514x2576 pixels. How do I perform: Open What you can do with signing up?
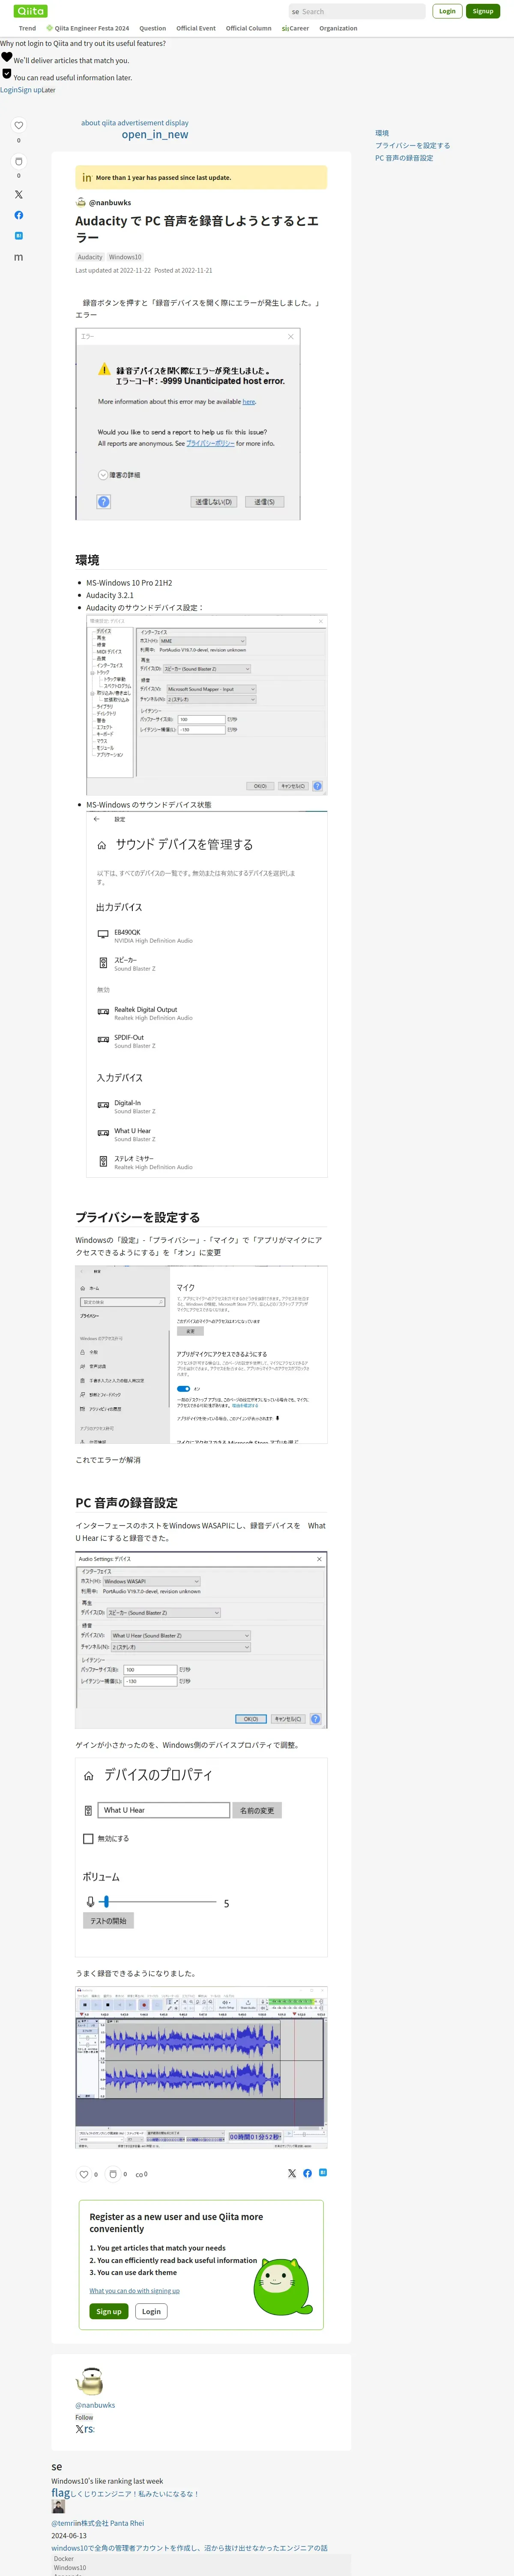pyautogui.click(x=135, y=2290)
